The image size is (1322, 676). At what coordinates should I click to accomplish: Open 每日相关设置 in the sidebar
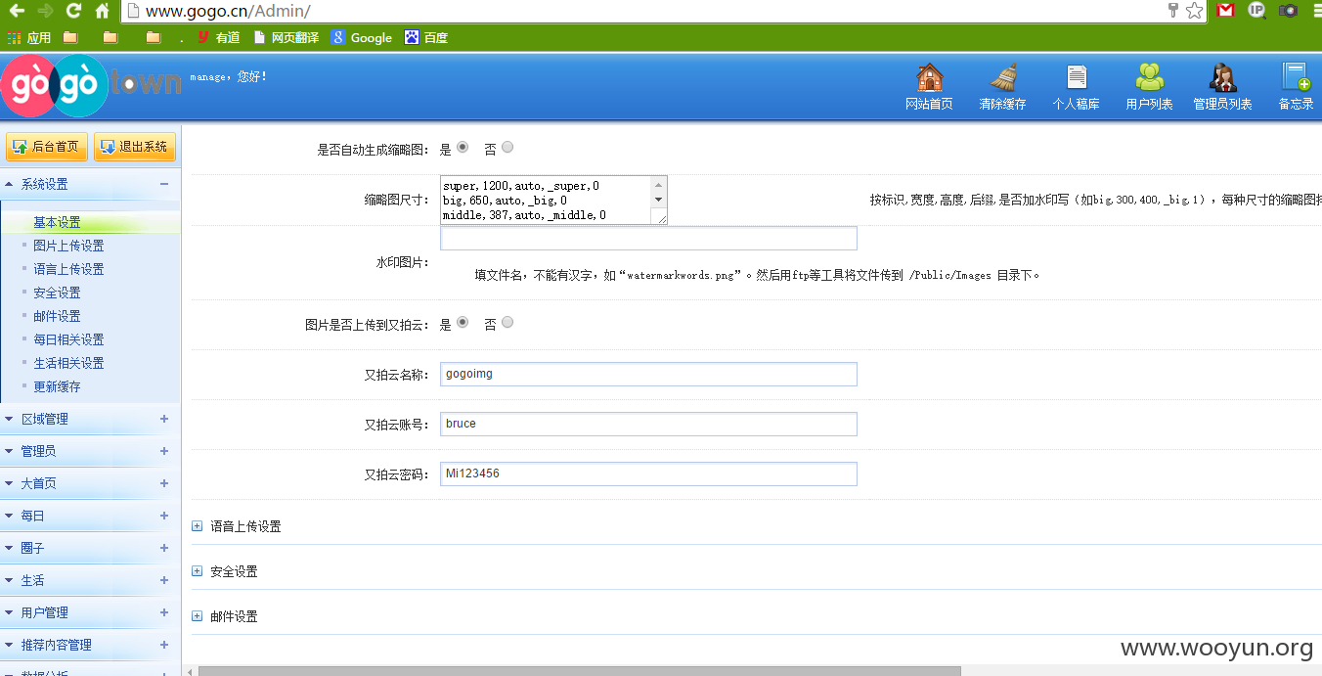68,339
